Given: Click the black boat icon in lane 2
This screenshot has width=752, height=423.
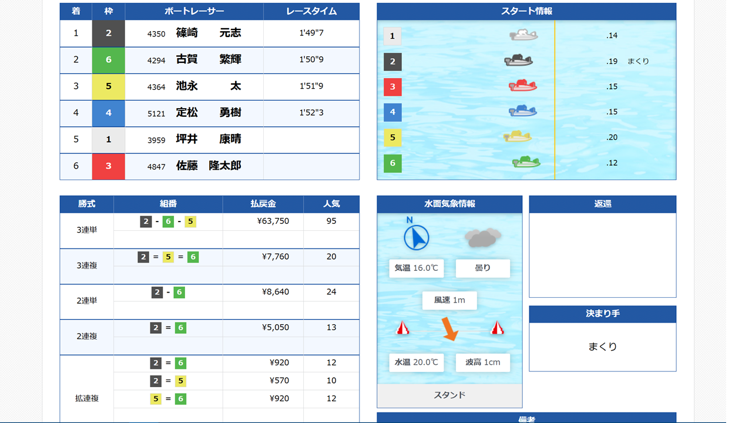Looking at the screenshot, I should pos(518,60).
